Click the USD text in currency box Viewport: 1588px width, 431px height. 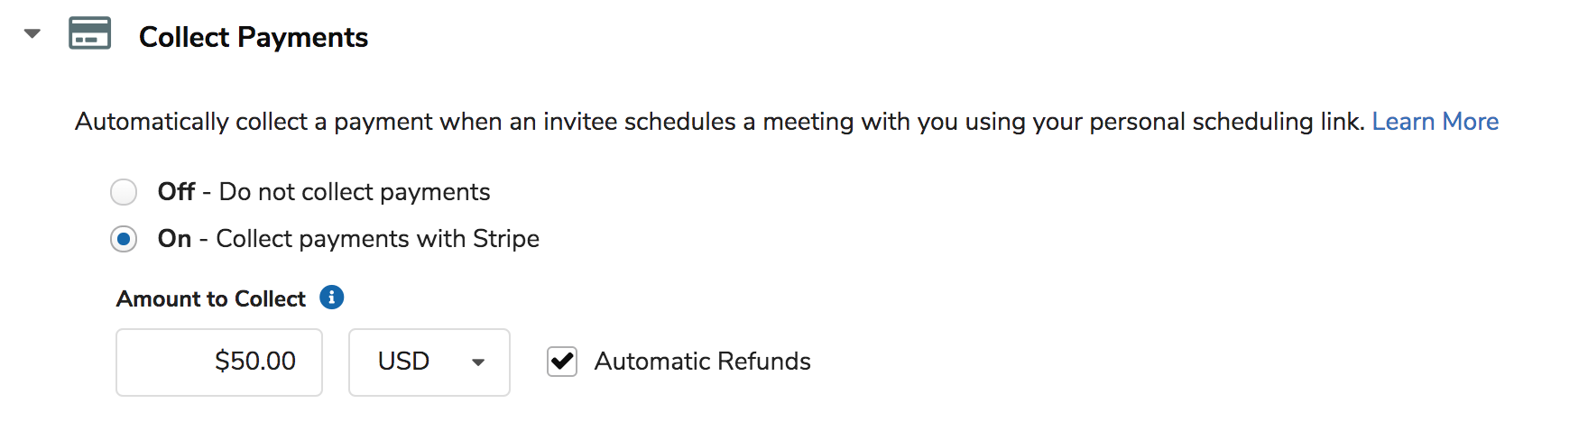coord(403,362)
